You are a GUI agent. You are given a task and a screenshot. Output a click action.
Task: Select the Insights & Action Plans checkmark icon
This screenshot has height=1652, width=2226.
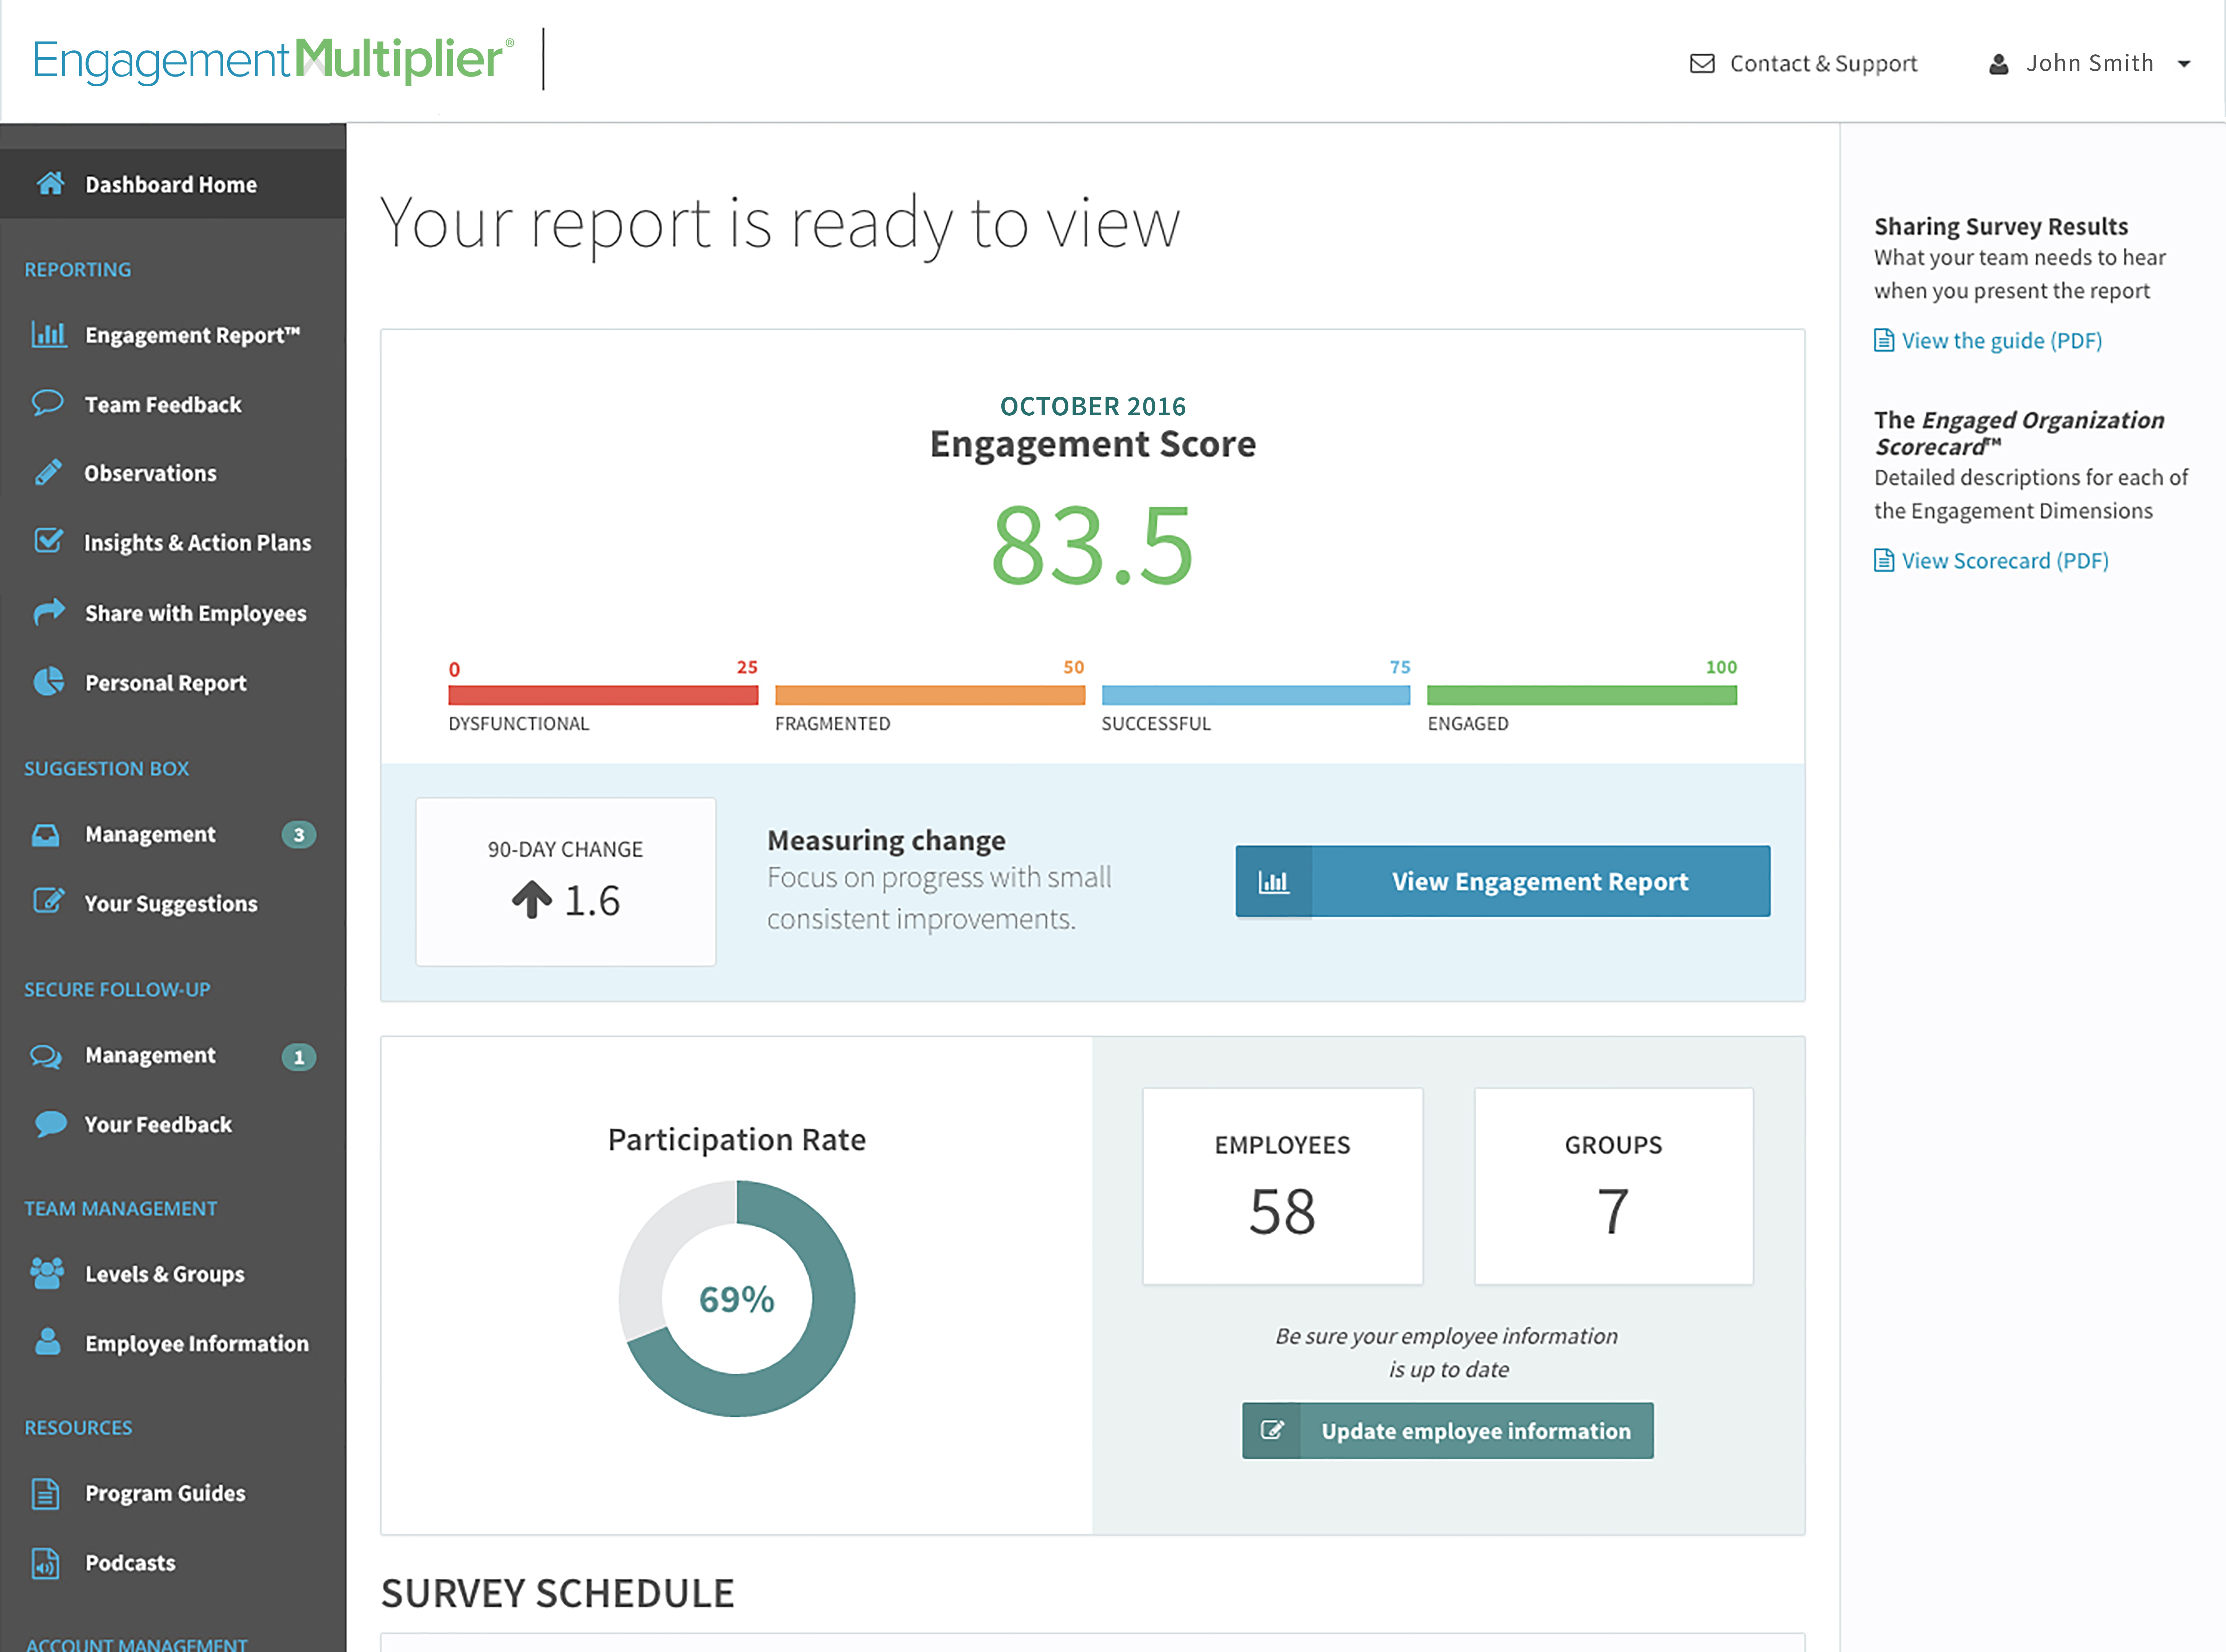48,542
